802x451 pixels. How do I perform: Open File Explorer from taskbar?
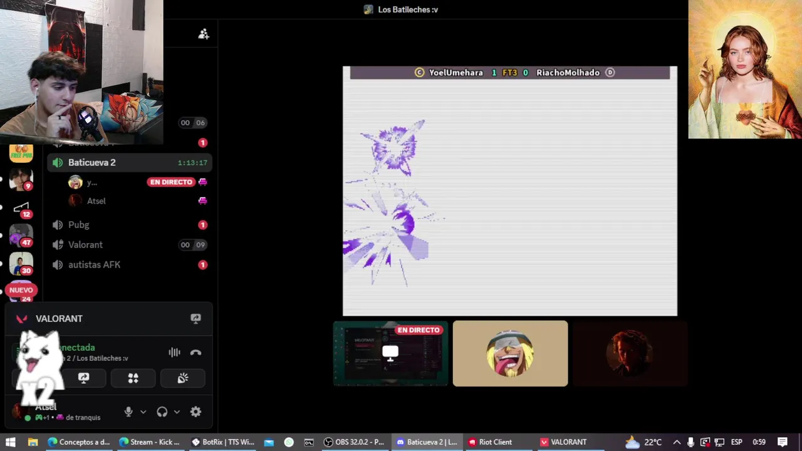33,442
